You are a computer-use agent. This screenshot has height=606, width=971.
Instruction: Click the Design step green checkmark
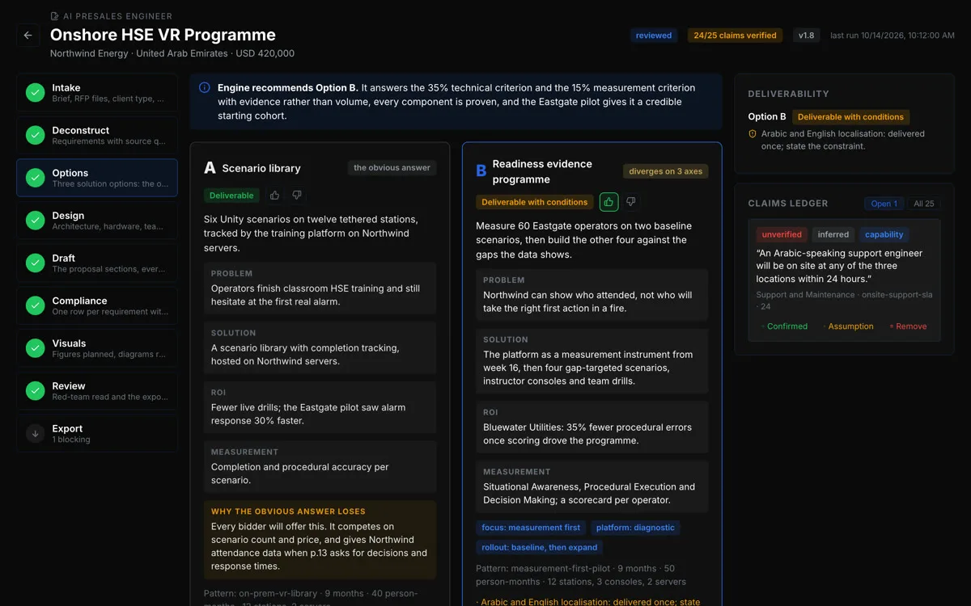pos(35,221)
